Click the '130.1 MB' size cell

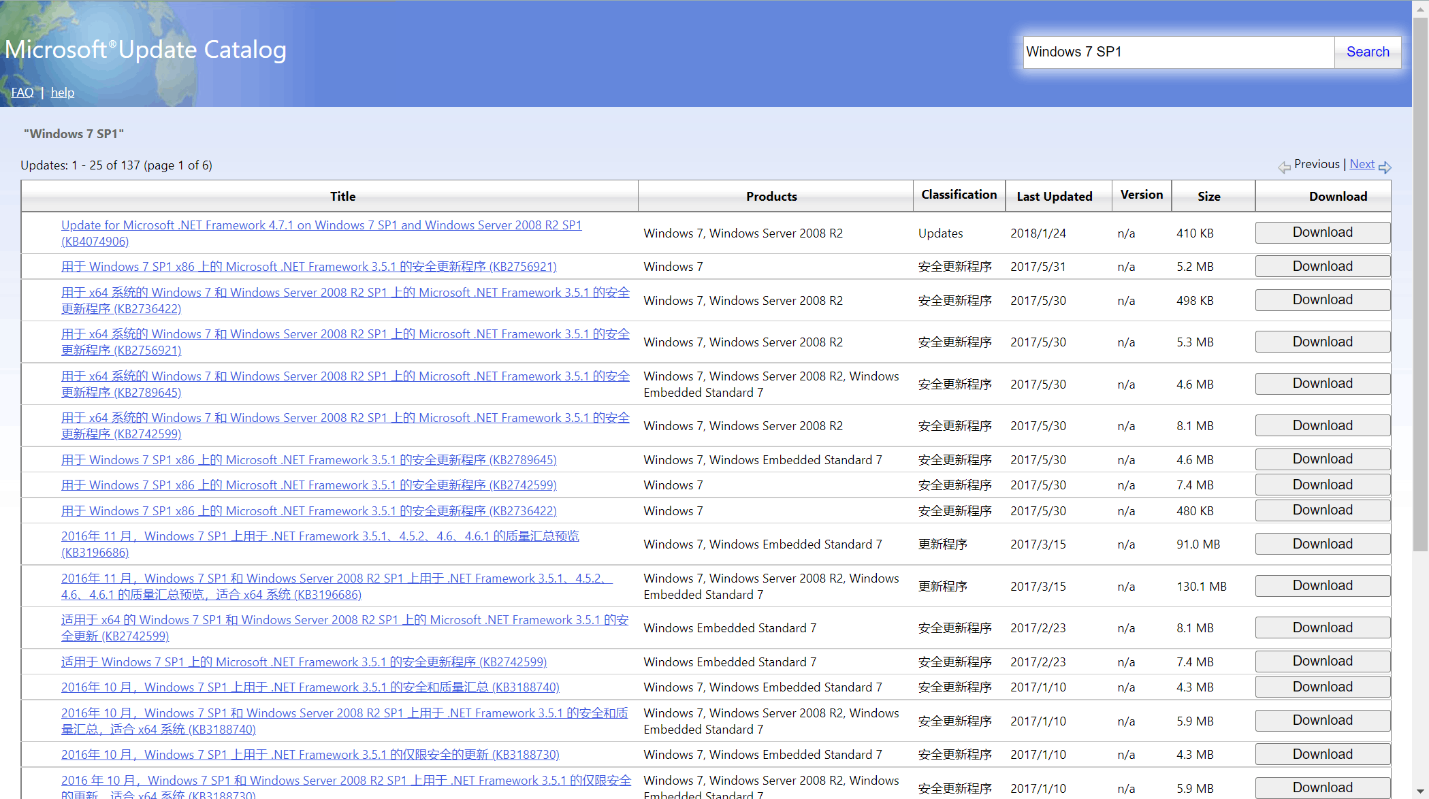point(1202,587)
